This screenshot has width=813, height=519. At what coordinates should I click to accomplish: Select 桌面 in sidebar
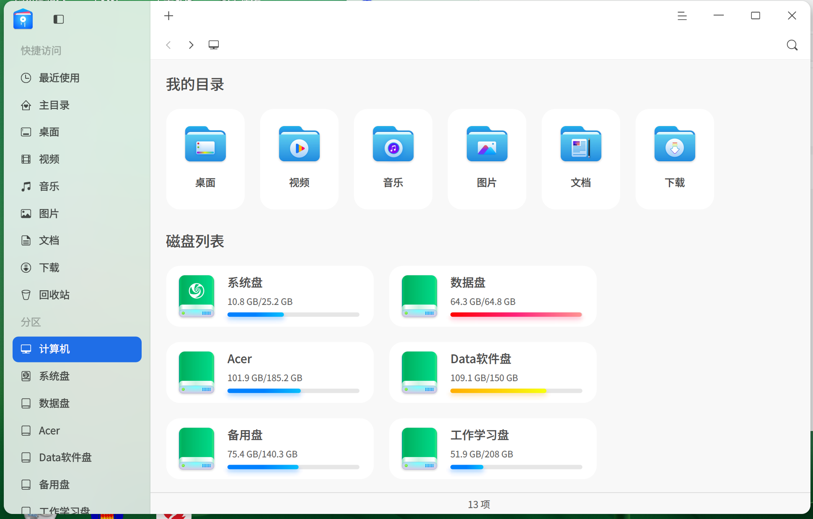tap(77, 132)
